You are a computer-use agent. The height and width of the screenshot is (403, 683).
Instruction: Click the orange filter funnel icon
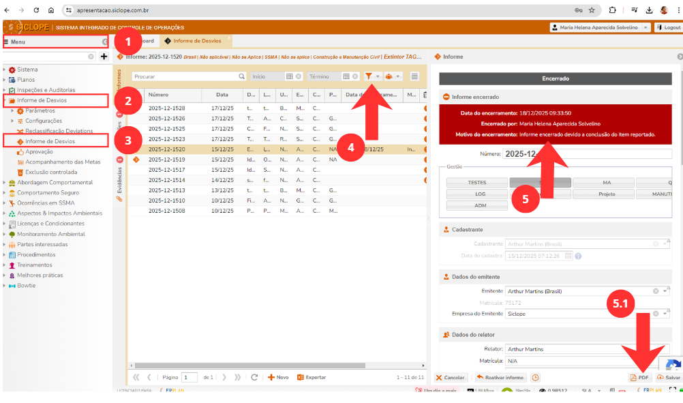[369, 76]
